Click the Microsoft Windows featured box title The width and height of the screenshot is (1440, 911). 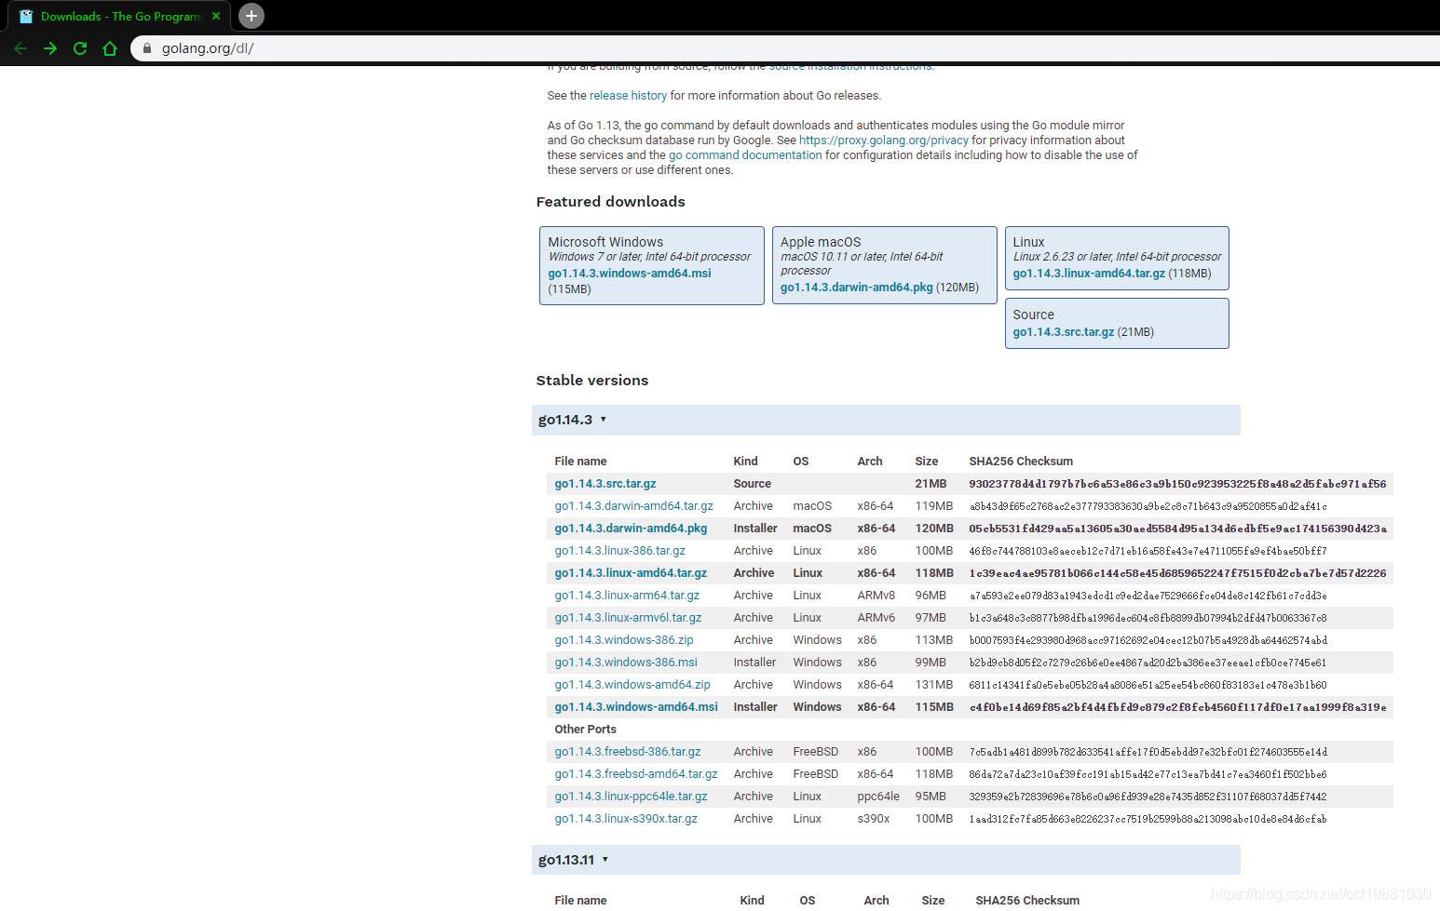coord(605,242)
